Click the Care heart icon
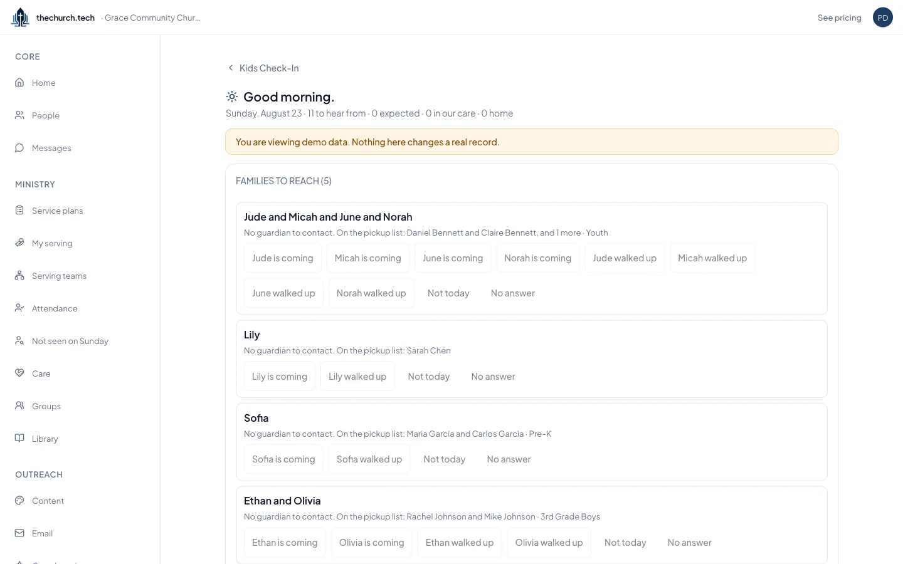Screen dimensions: 903x564 (19, 373)
